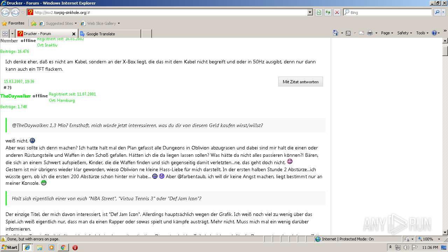Open the Chrome taskbar icon
This screenshot has width=448, height=252.
(x=63, y=247)
